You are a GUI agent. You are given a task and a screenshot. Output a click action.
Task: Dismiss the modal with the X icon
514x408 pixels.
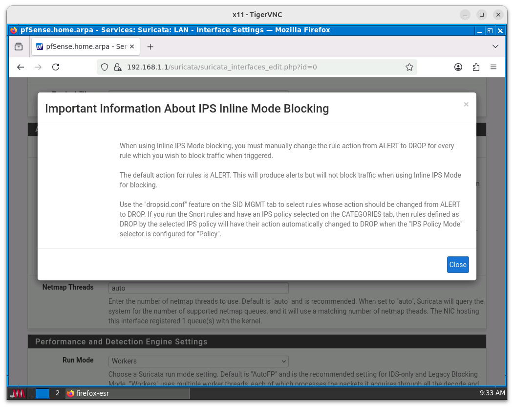click(x=466, y=104)
